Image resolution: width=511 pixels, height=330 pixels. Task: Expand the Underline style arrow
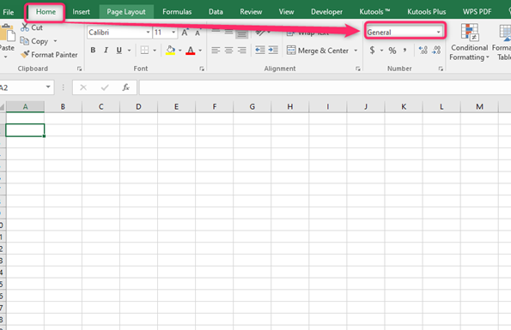click(x=129, y=51)
